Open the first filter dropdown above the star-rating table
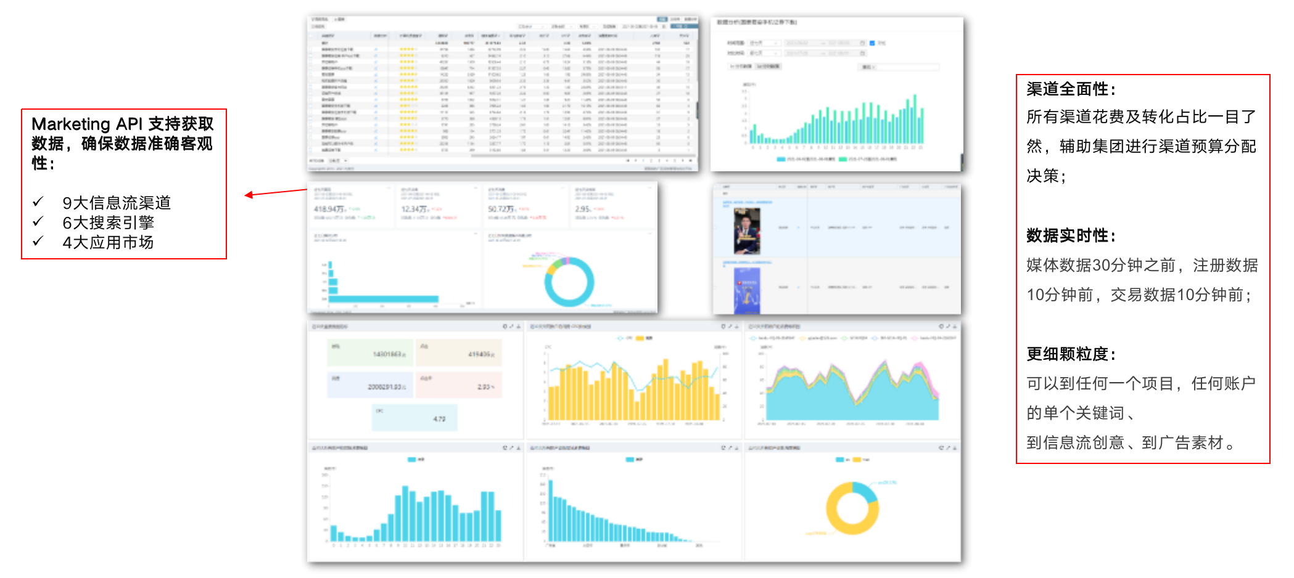Screen dimensions: 1294x578 [530, 26]
